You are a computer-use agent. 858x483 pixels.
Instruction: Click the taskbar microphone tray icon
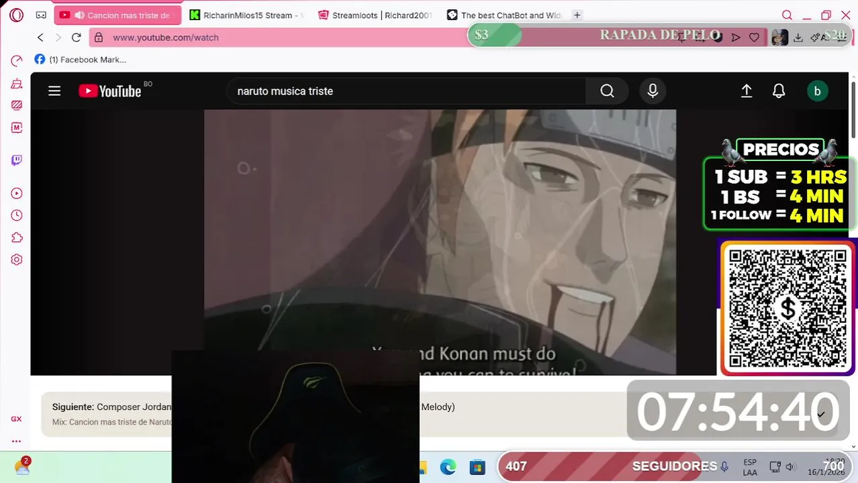point(724,467)
